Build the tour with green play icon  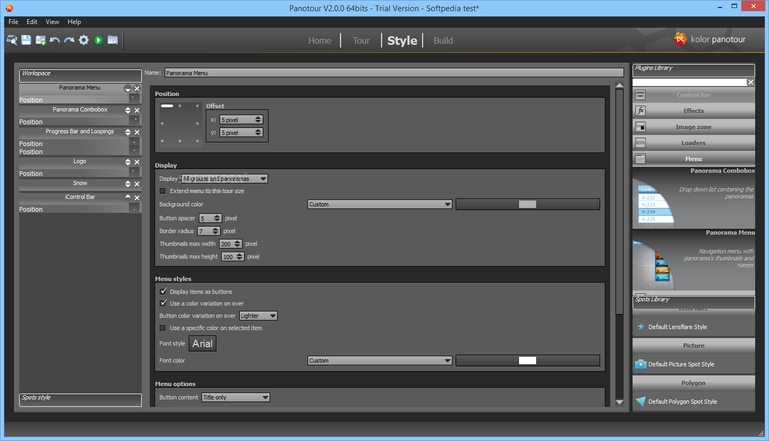(x=98, y=40)
